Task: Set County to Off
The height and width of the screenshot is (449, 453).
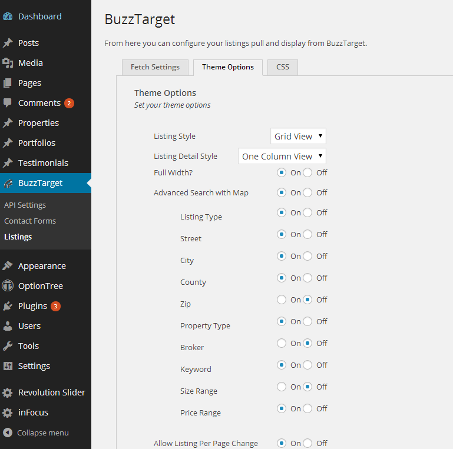Action: click(x=307, y=278)
